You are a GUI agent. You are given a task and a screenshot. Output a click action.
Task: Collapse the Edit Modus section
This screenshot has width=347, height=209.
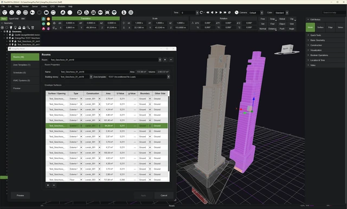(x=325, y=19)
